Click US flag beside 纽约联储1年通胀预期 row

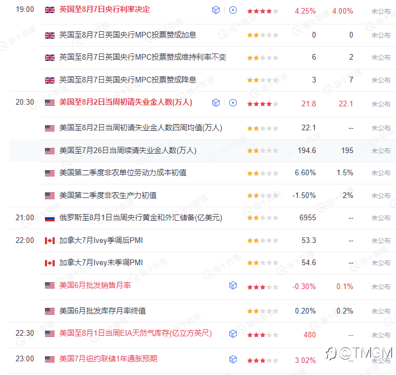click(x=49, y=359)
